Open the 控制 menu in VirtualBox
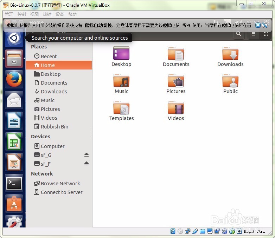This screenshot has height=238, width=275. point(22,14)
